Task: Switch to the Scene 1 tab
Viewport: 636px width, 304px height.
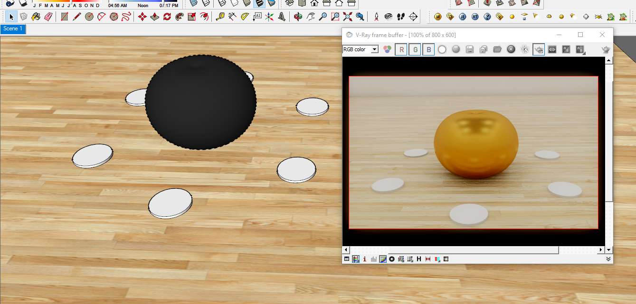Action: pyautogui.click(x=13, y=28)
